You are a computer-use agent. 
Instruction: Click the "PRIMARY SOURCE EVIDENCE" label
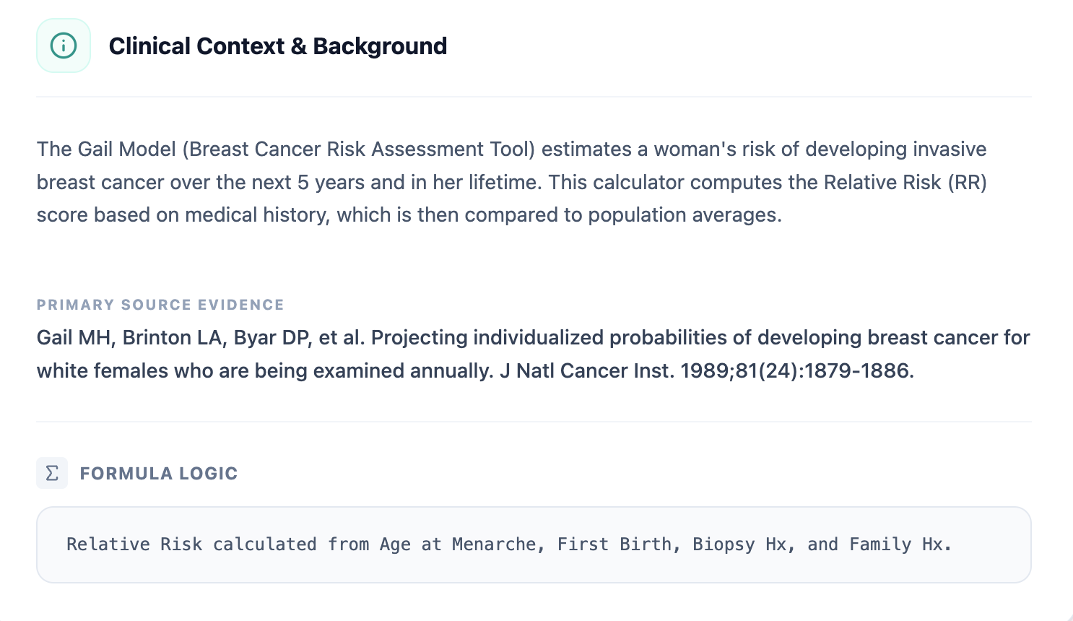[160, 305]
